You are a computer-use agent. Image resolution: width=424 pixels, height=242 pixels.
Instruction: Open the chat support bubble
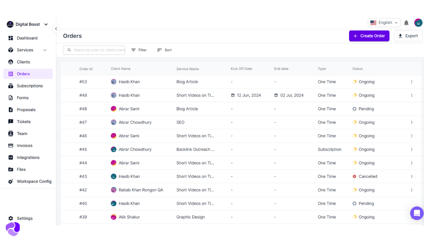(417, 213)
